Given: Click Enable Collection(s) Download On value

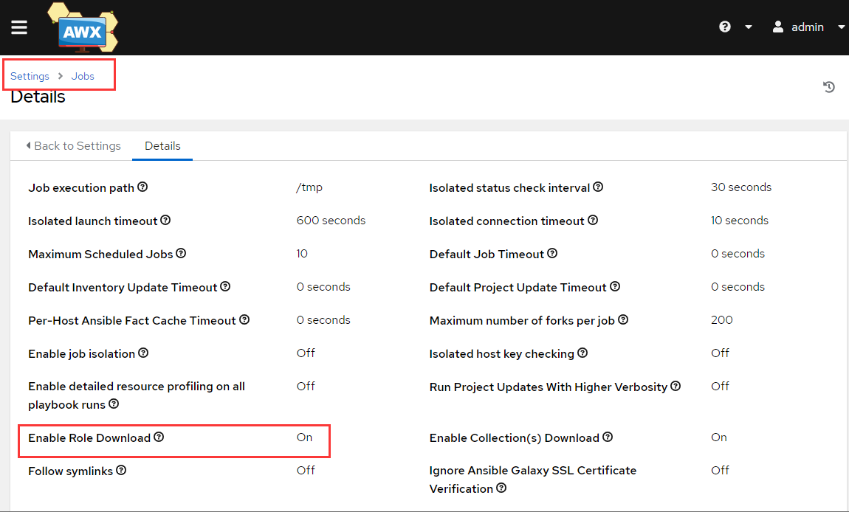Looking at the screenshot, I should 718,437.
